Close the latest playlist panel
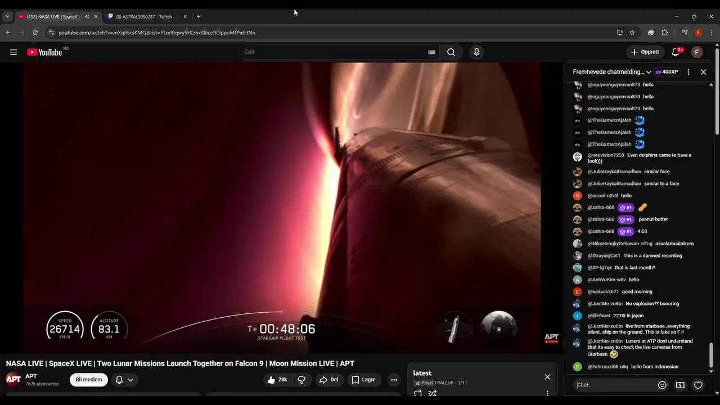 coord(547,377)
